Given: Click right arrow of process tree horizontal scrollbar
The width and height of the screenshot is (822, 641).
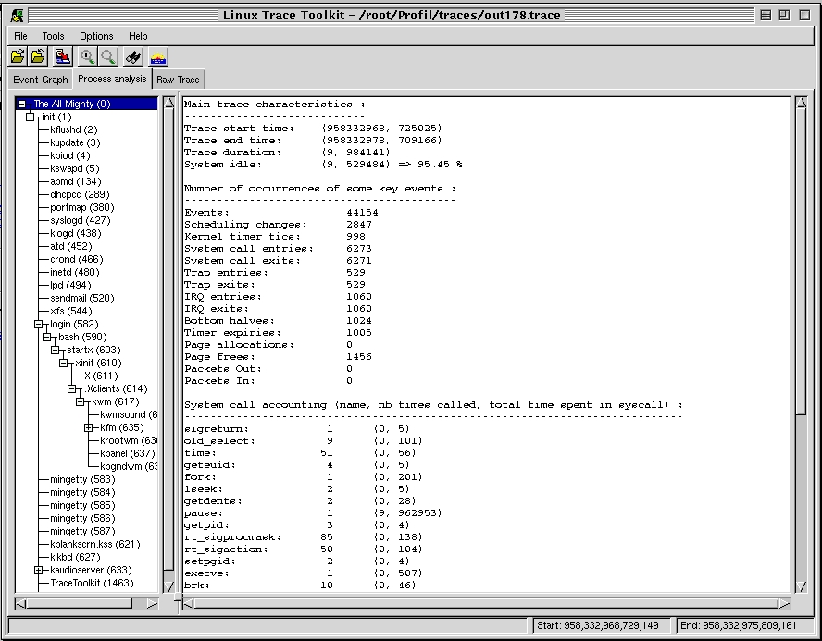Looking at the screenshot, I should click(x=152, y=604).
